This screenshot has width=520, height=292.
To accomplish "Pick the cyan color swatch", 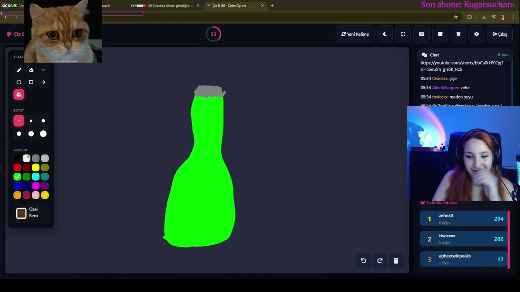I will 36,177.
